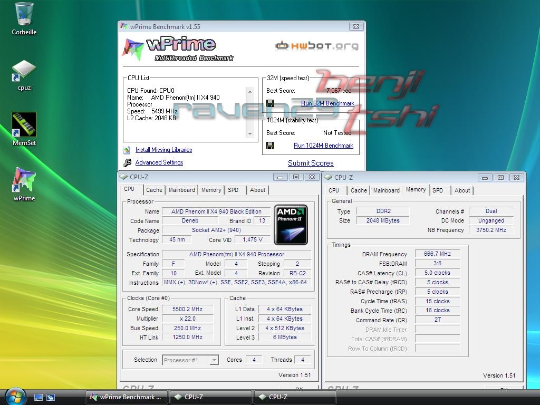Viewport: 540px width, 405px height.
Task: Close the wPrime Benchmark window
Action: tap(356, 26)
